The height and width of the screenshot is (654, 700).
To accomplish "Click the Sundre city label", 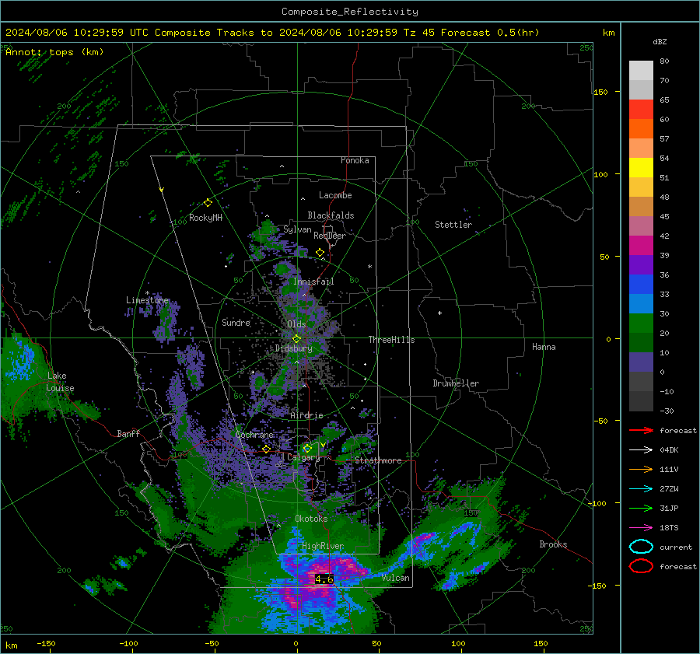I will click(x=236, y=322).
